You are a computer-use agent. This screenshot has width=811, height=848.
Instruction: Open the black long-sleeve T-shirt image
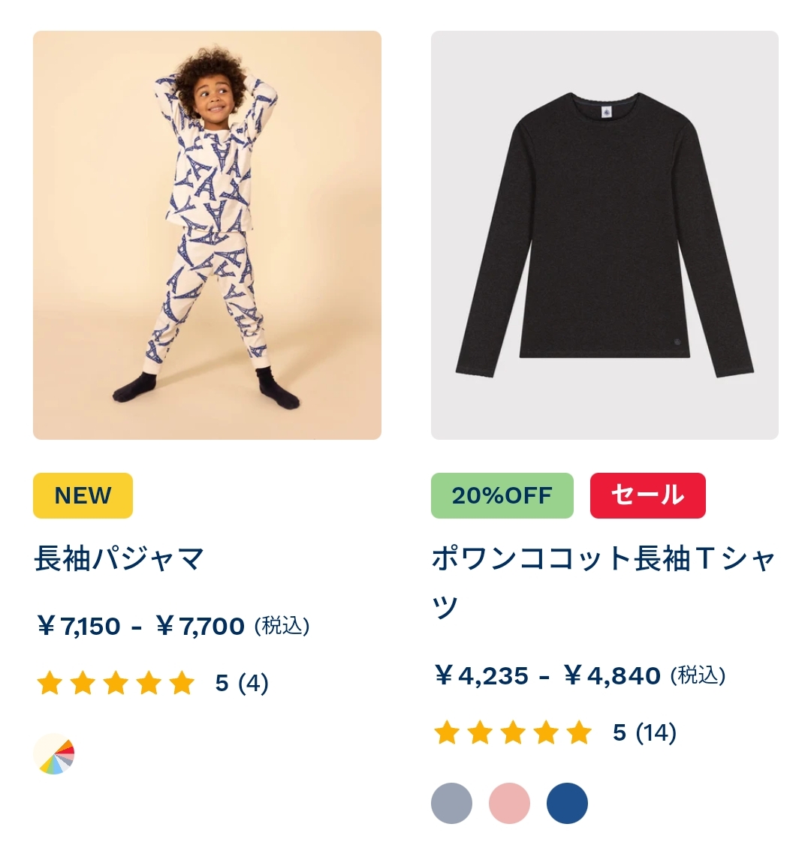click(604, 235)
